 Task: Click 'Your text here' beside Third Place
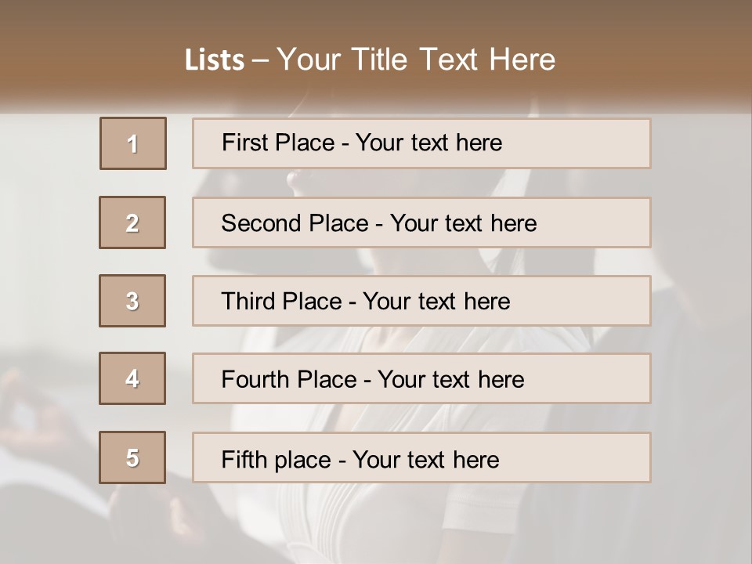[436, 302]
